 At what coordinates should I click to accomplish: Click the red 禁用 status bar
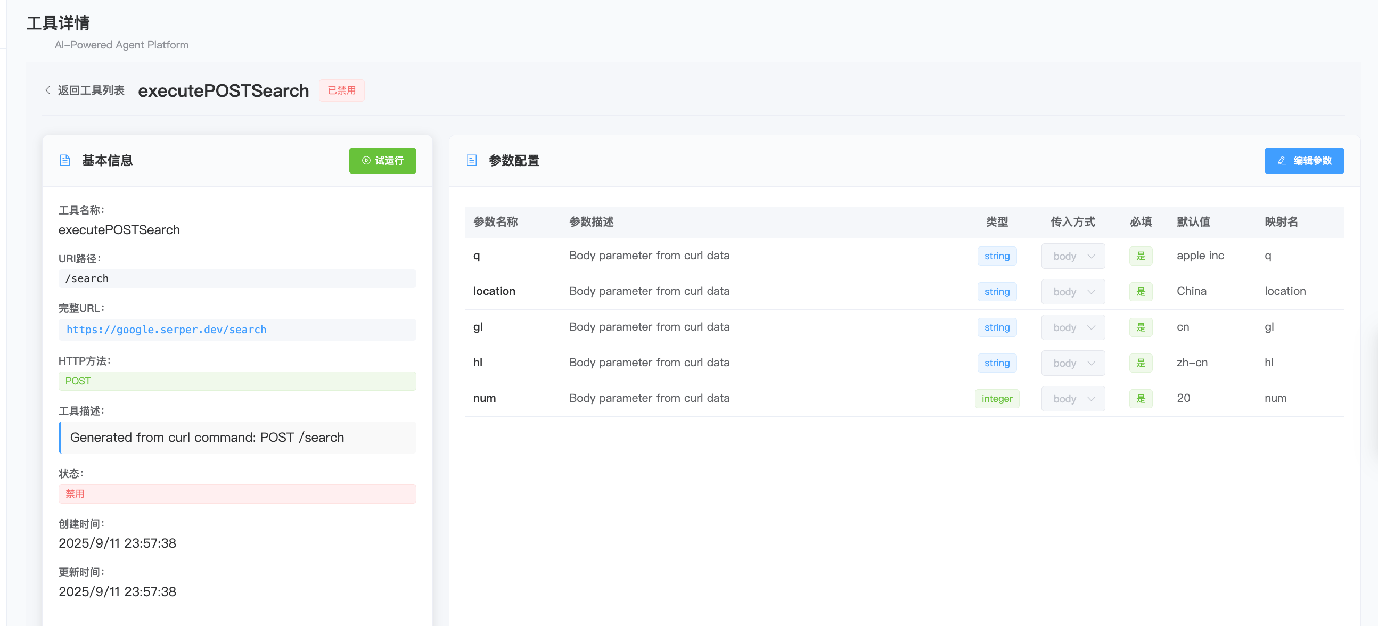[237, 494]
